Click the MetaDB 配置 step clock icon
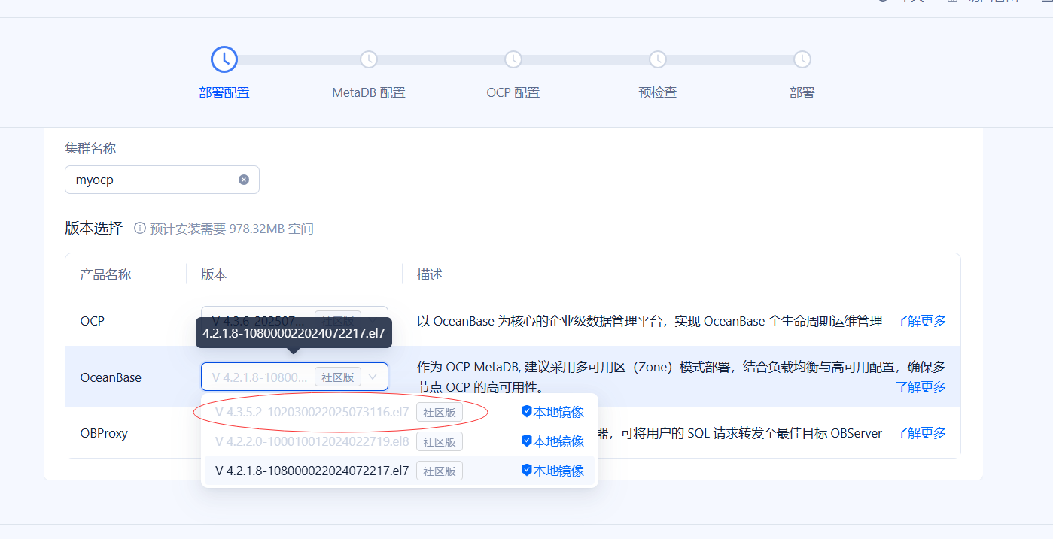1053x539 pixels. (369, 59)
